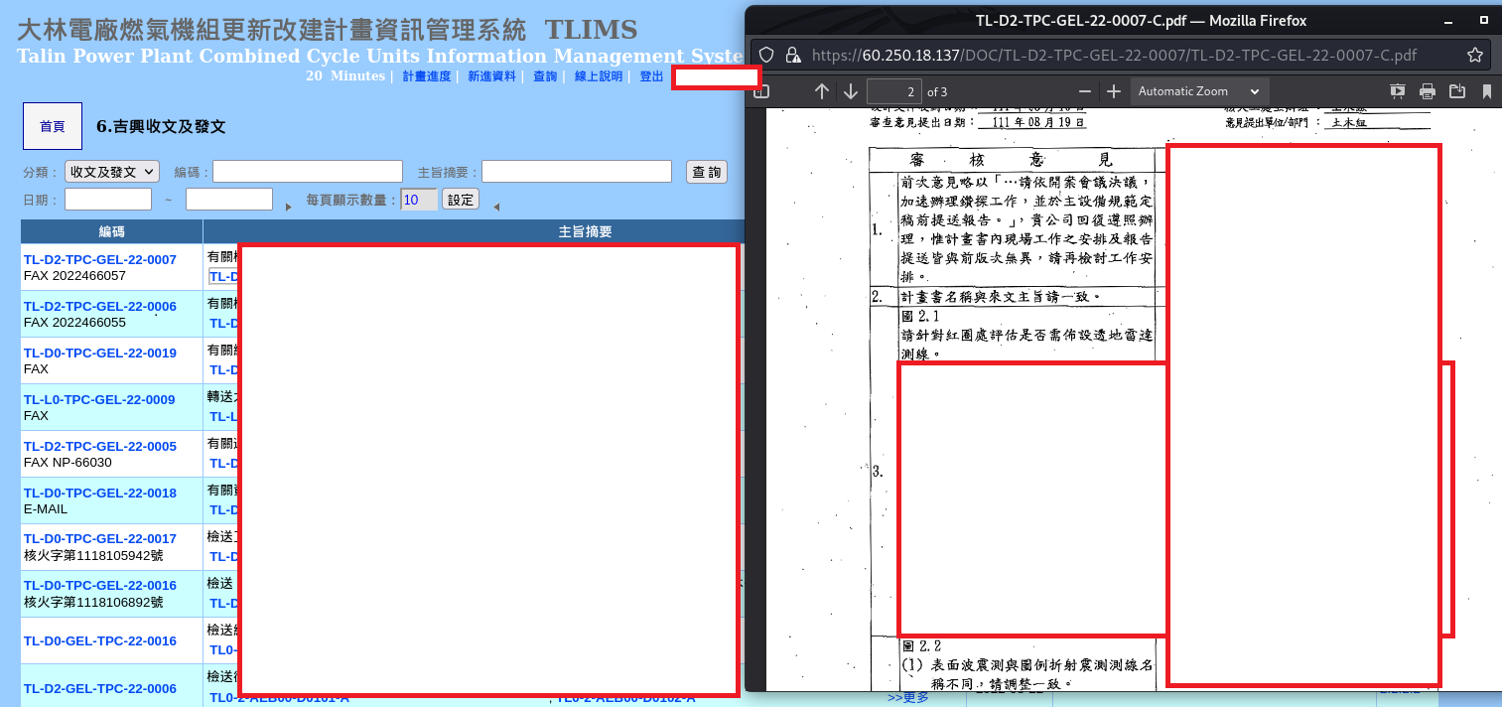Zoom in on the PDF document
1502x707 pixels.
tap(1114, 91)
